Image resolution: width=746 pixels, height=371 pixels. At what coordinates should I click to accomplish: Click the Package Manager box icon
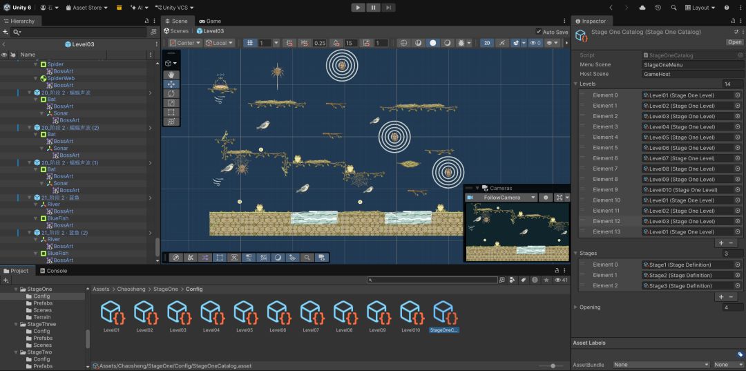click(x=119, y=8)
